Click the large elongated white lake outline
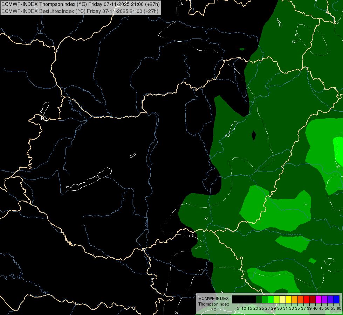This screenshot has width=343, height=315. click(x=89, y=179)
